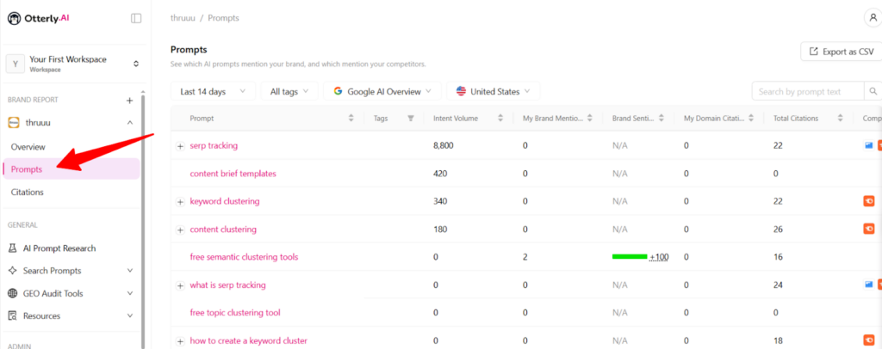Go to the Overview page

pos(28,147)
